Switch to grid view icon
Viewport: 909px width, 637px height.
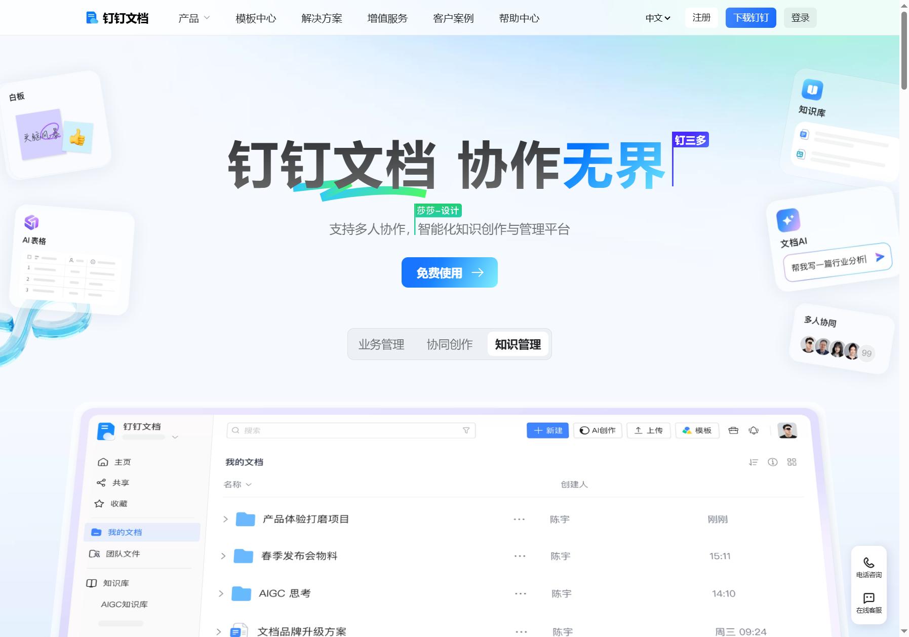coord(792,462)
